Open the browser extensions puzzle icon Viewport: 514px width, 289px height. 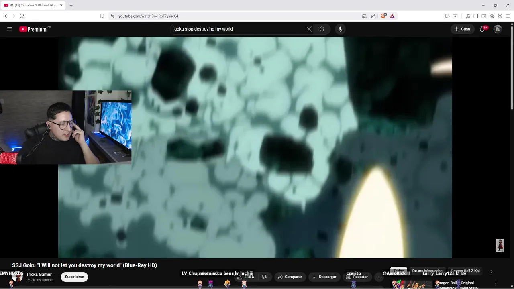coord(447,16)
